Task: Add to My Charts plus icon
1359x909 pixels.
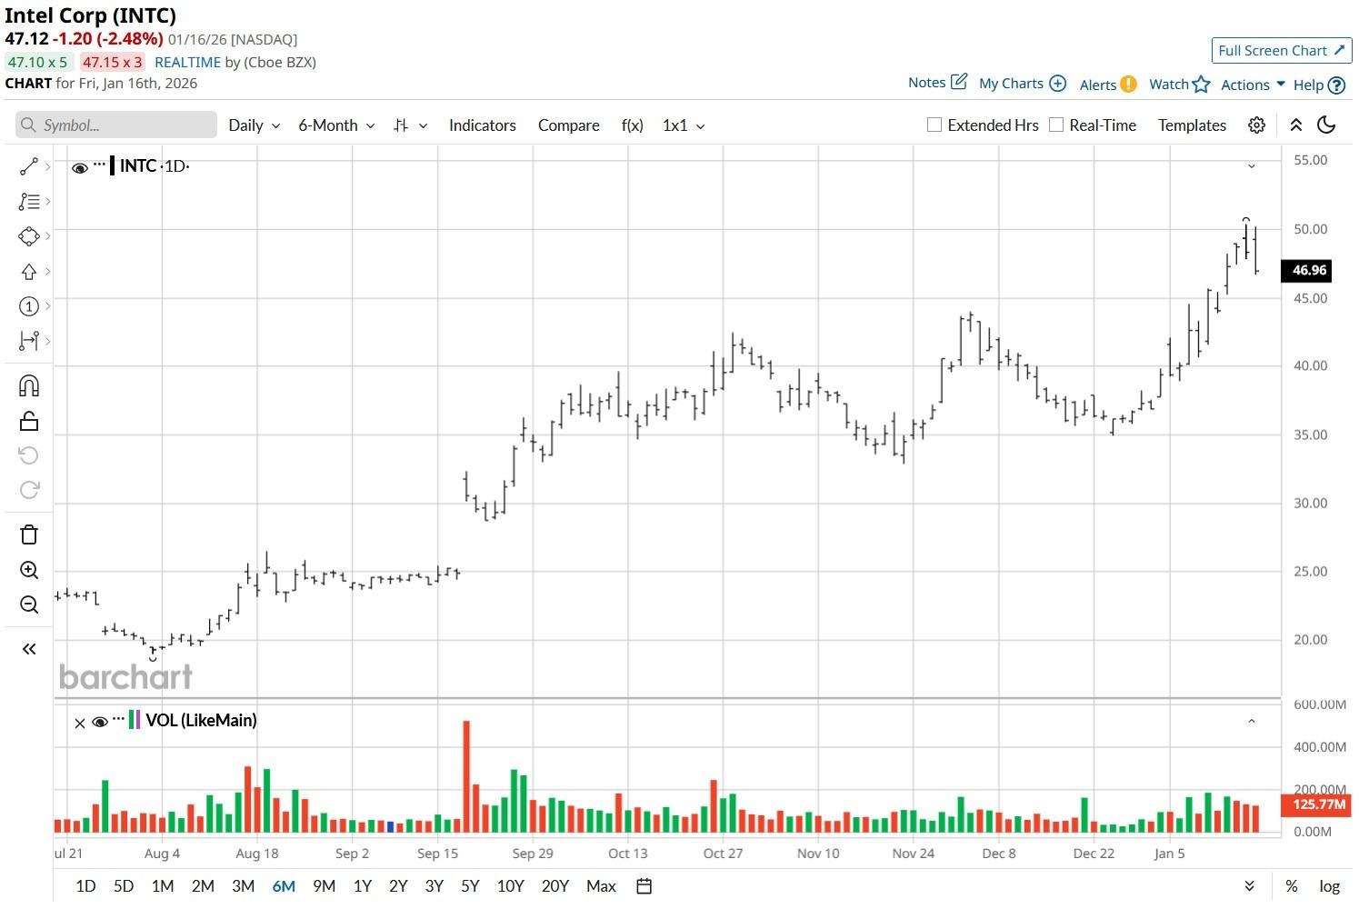Action: click(1057, 84)
